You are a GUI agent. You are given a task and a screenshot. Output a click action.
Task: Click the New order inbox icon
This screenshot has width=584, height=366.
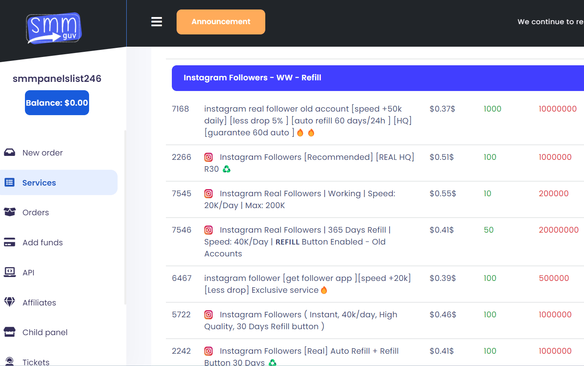tap(10, 152)
